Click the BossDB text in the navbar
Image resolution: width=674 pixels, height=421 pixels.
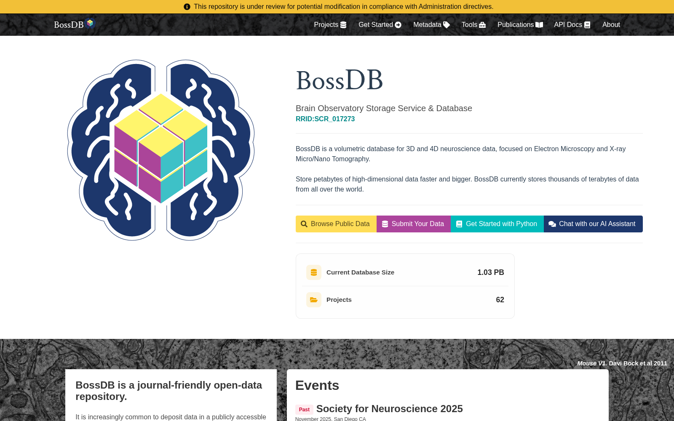69,25
